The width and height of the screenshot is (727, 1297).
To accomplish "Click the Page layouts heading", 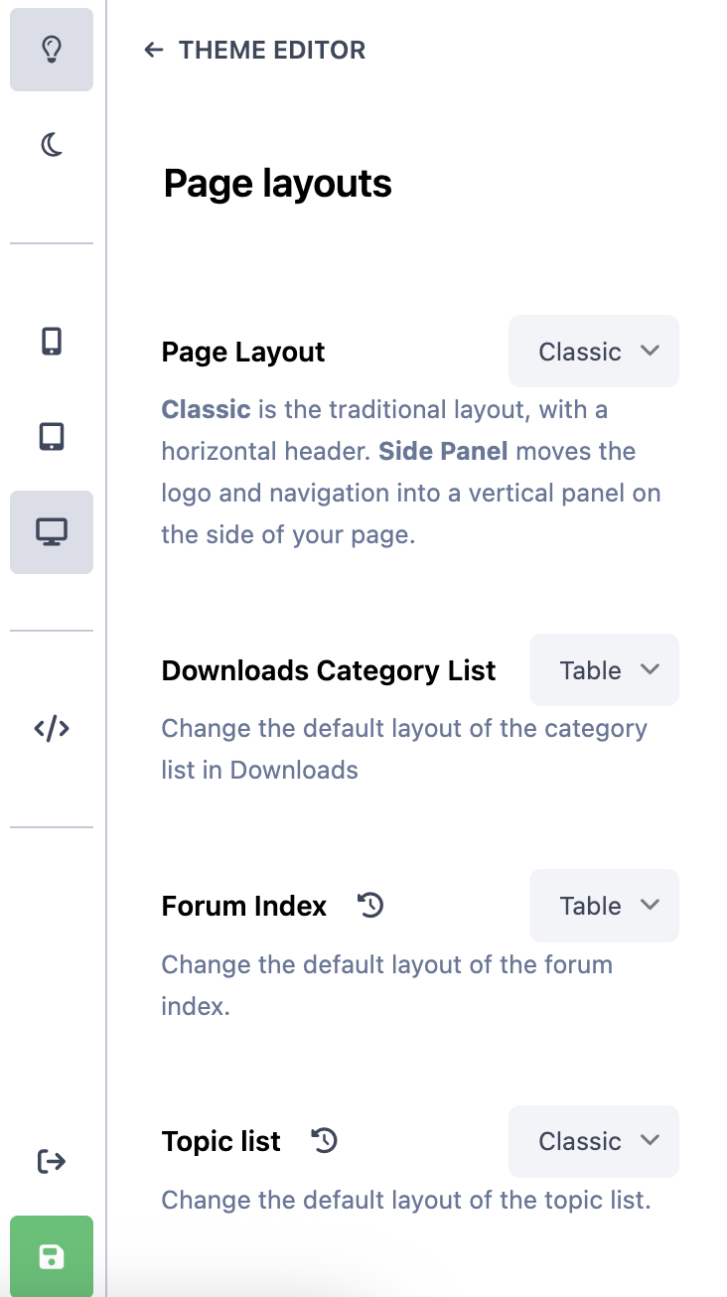I will 278,184.
